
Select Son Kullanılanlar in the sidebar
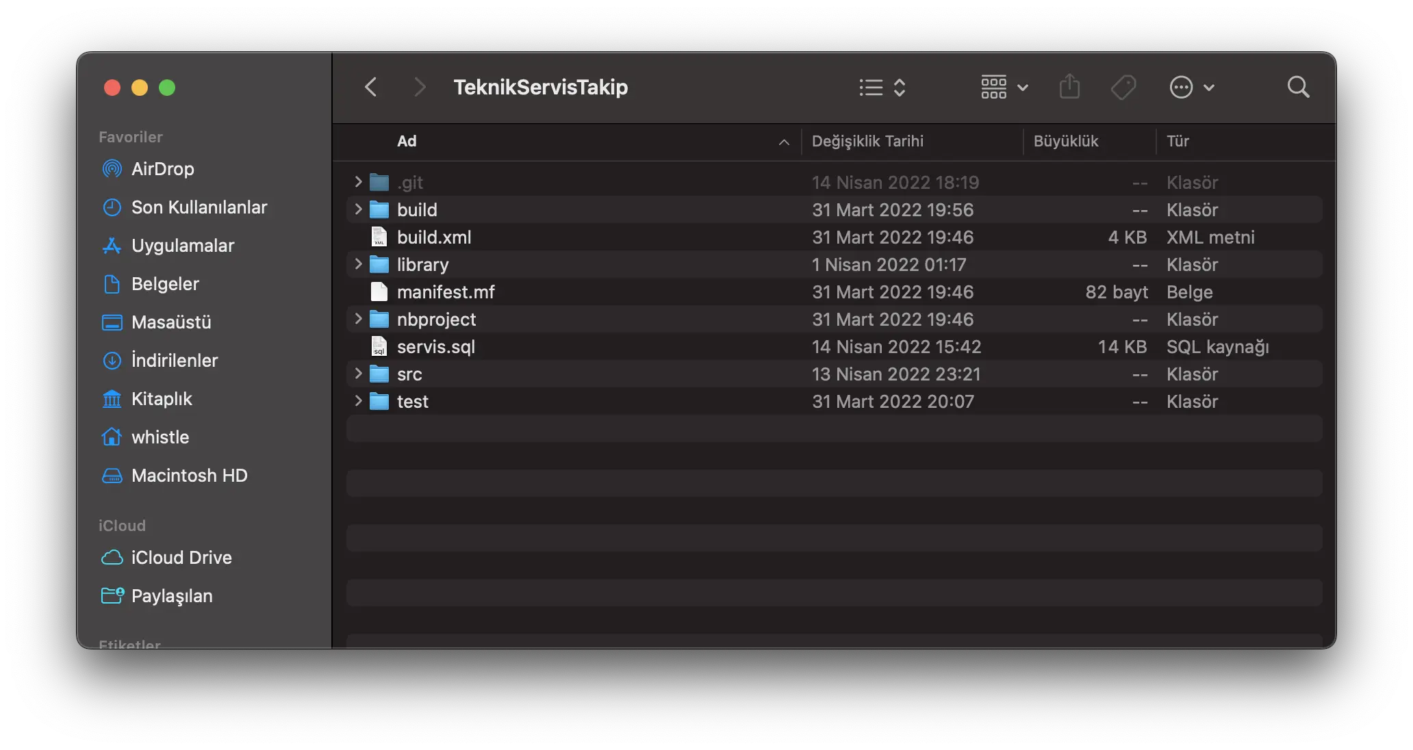pos(184,207)
